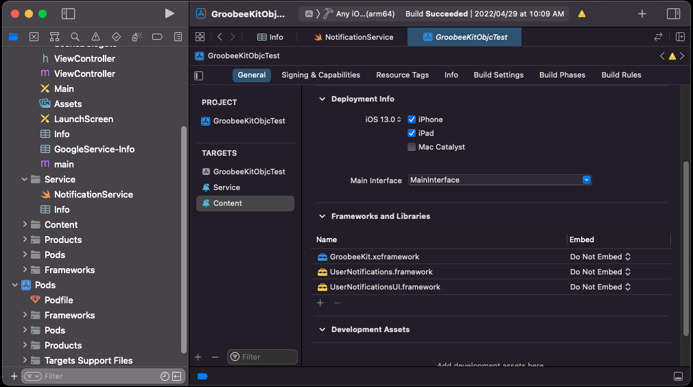This screenshot has height=387, width=693.
Task: Collapse the Development Assets section
Action: point(322,329)
